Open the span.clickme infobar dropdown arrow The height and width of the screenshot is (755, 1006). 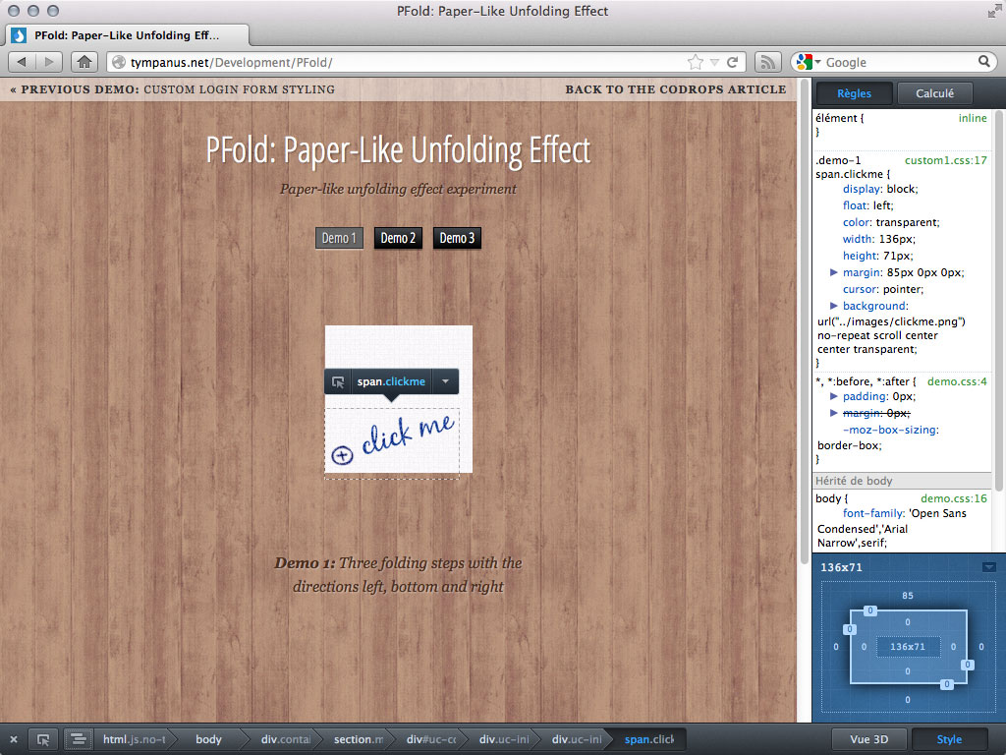(445, 381)
